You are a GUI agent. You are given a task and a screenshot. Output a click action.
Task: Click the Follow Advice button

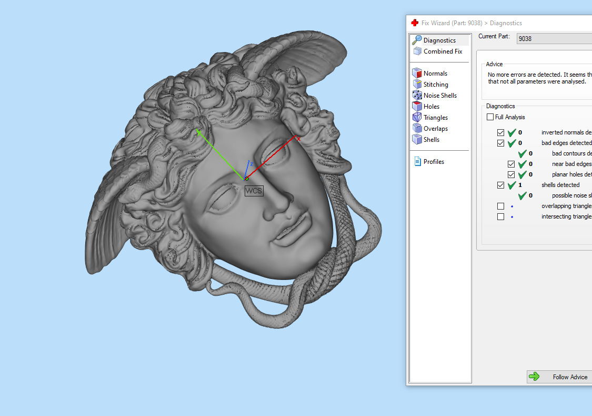coord(559,377)
